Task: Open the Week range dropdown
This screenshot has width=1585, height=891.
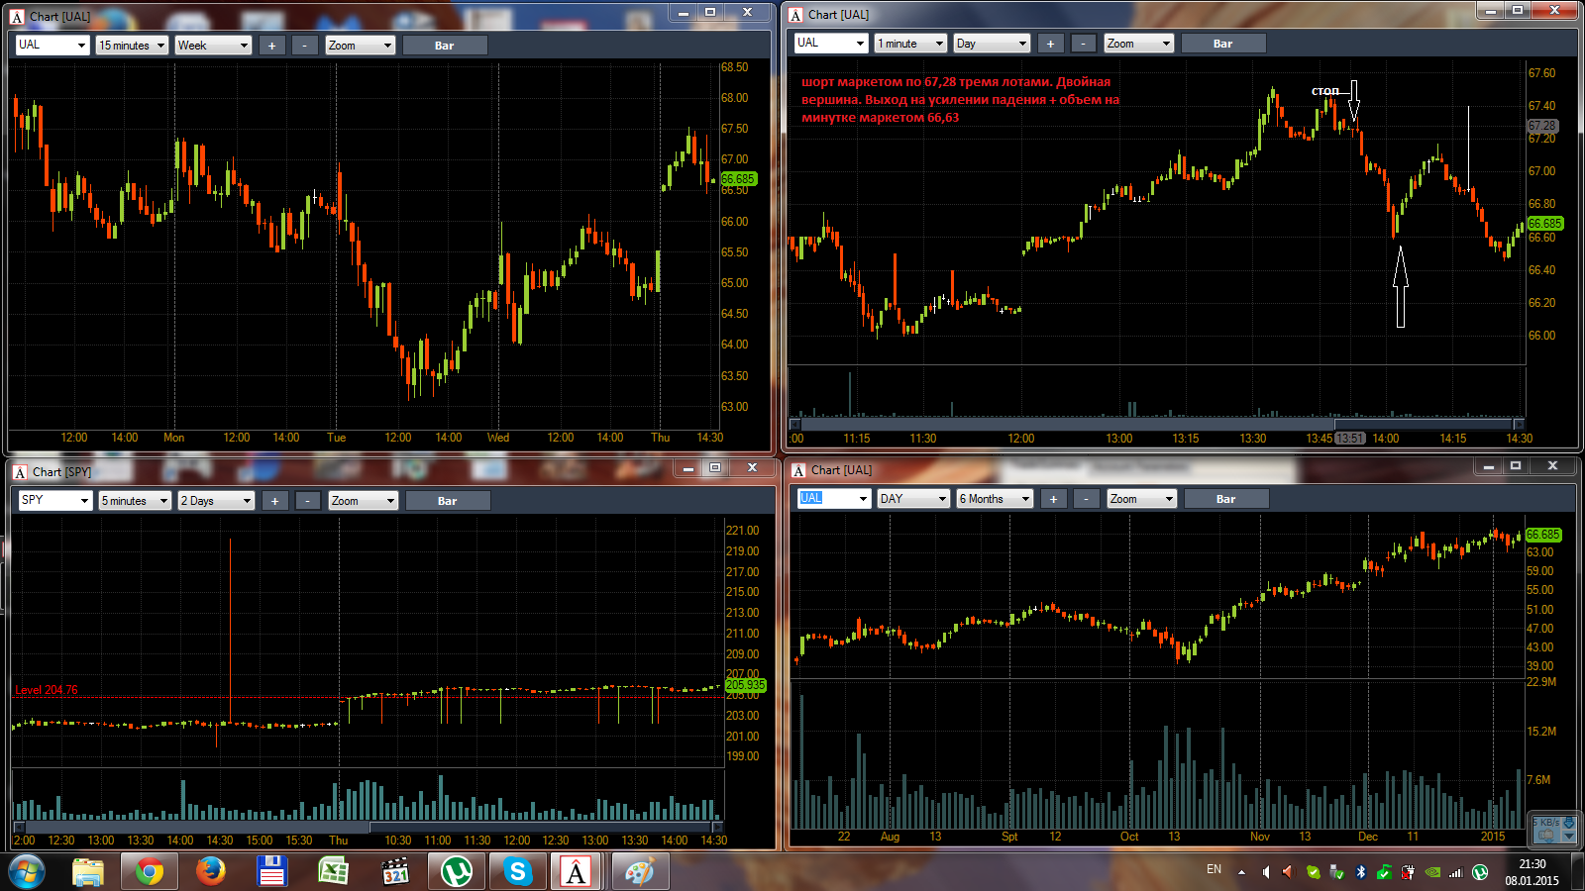Action: coord(213,46)
